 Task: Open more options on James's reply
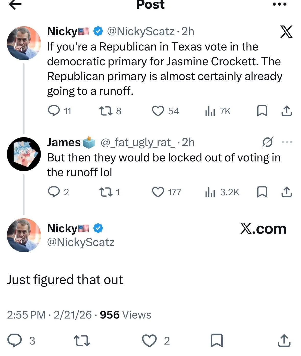(x=287, y=142)
